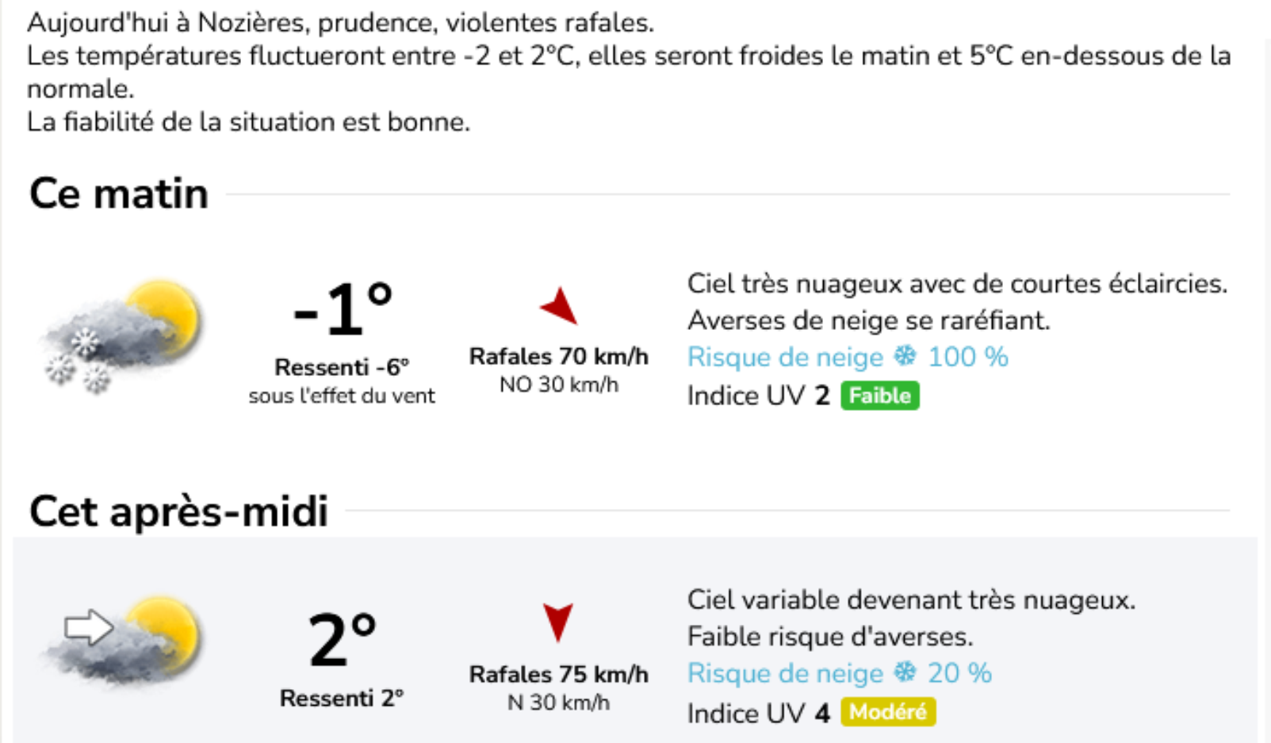Click the Rafales 70 km/h label

(x=558, y=357)
